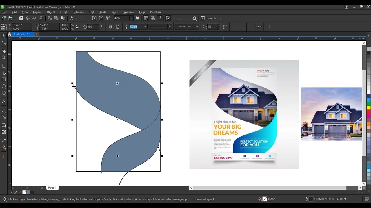Open the Object menu
This screenshot has width=371, height=208.
(x=51, y=12)
